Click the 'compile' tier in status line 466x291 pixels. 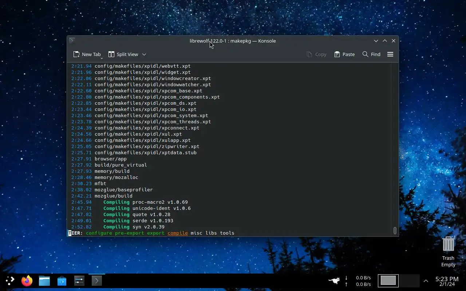click(x=178, y=233)
